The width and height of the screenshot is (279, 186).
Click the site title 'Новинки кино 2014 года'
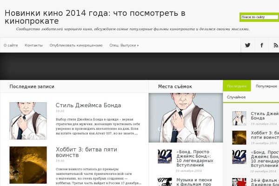(95, 17)
